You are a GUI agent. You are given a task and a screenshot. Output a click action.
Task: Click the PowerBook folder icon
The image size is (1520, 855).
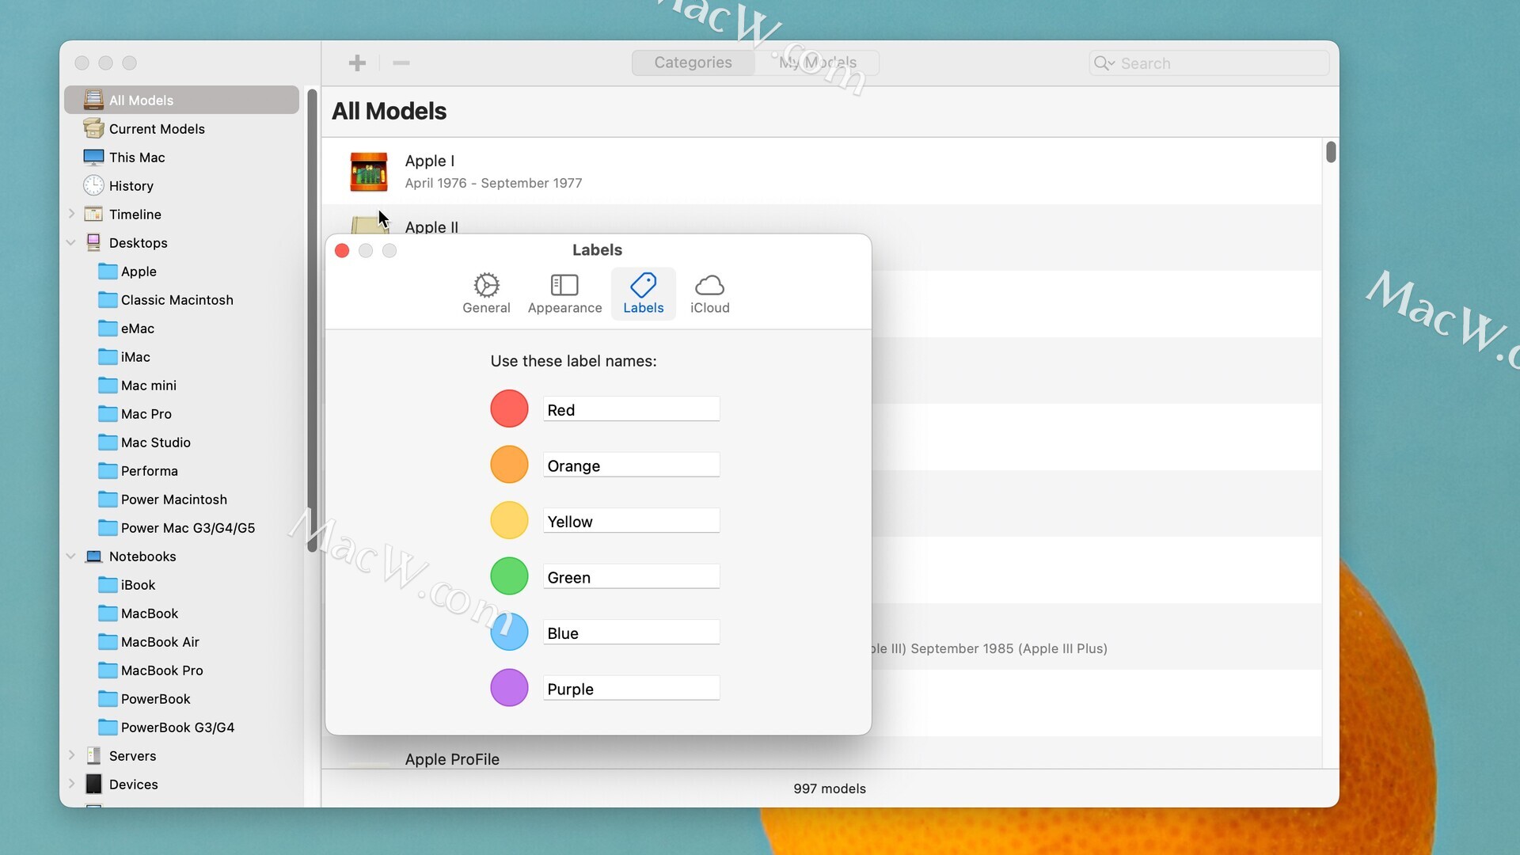point(108,698)
